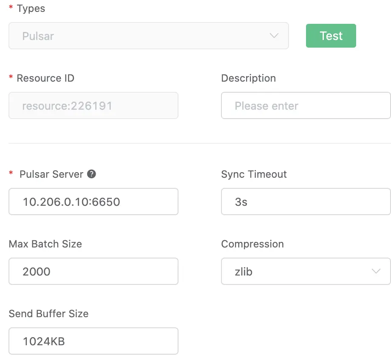Expand the Types dropdown arrow
This screenshot has width=391, height=358.
tap(274, 36)
